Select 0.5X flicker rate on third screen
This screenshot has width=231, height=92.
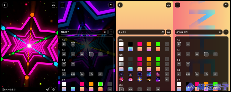131,89
